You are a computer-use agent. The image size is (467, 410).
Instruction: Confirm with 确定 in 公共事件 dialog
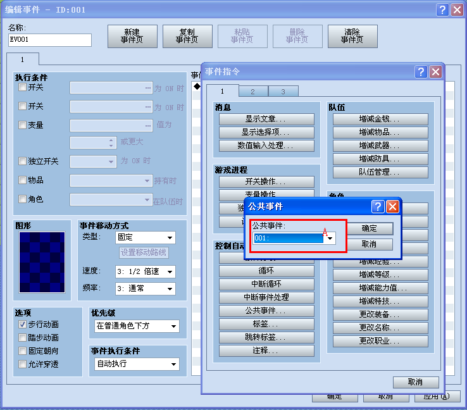(370, 228)
